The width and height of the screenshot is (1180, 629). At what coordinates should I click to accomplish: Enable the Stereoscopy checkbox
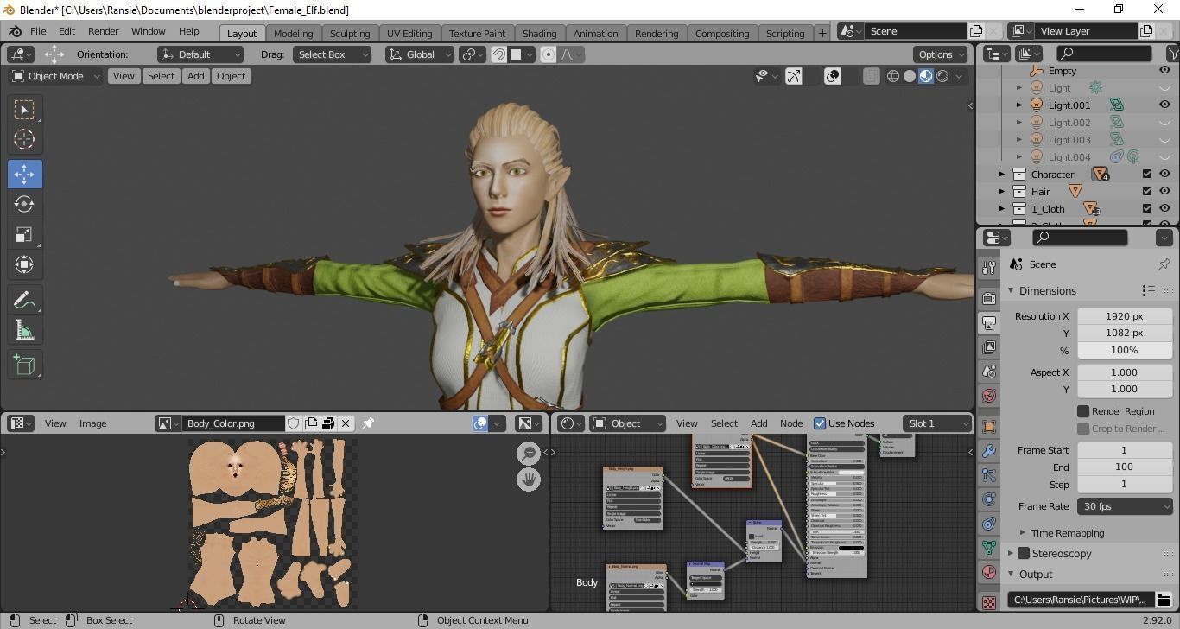1024,553
